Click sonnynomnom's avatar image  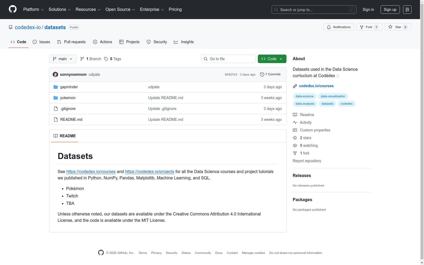[x=55, y=74]
